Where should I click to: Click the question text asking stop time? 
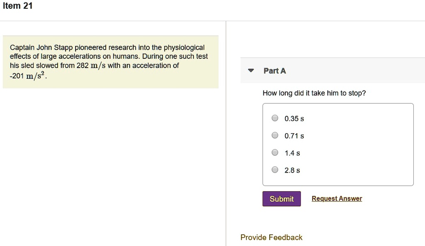tap(313, 93)
